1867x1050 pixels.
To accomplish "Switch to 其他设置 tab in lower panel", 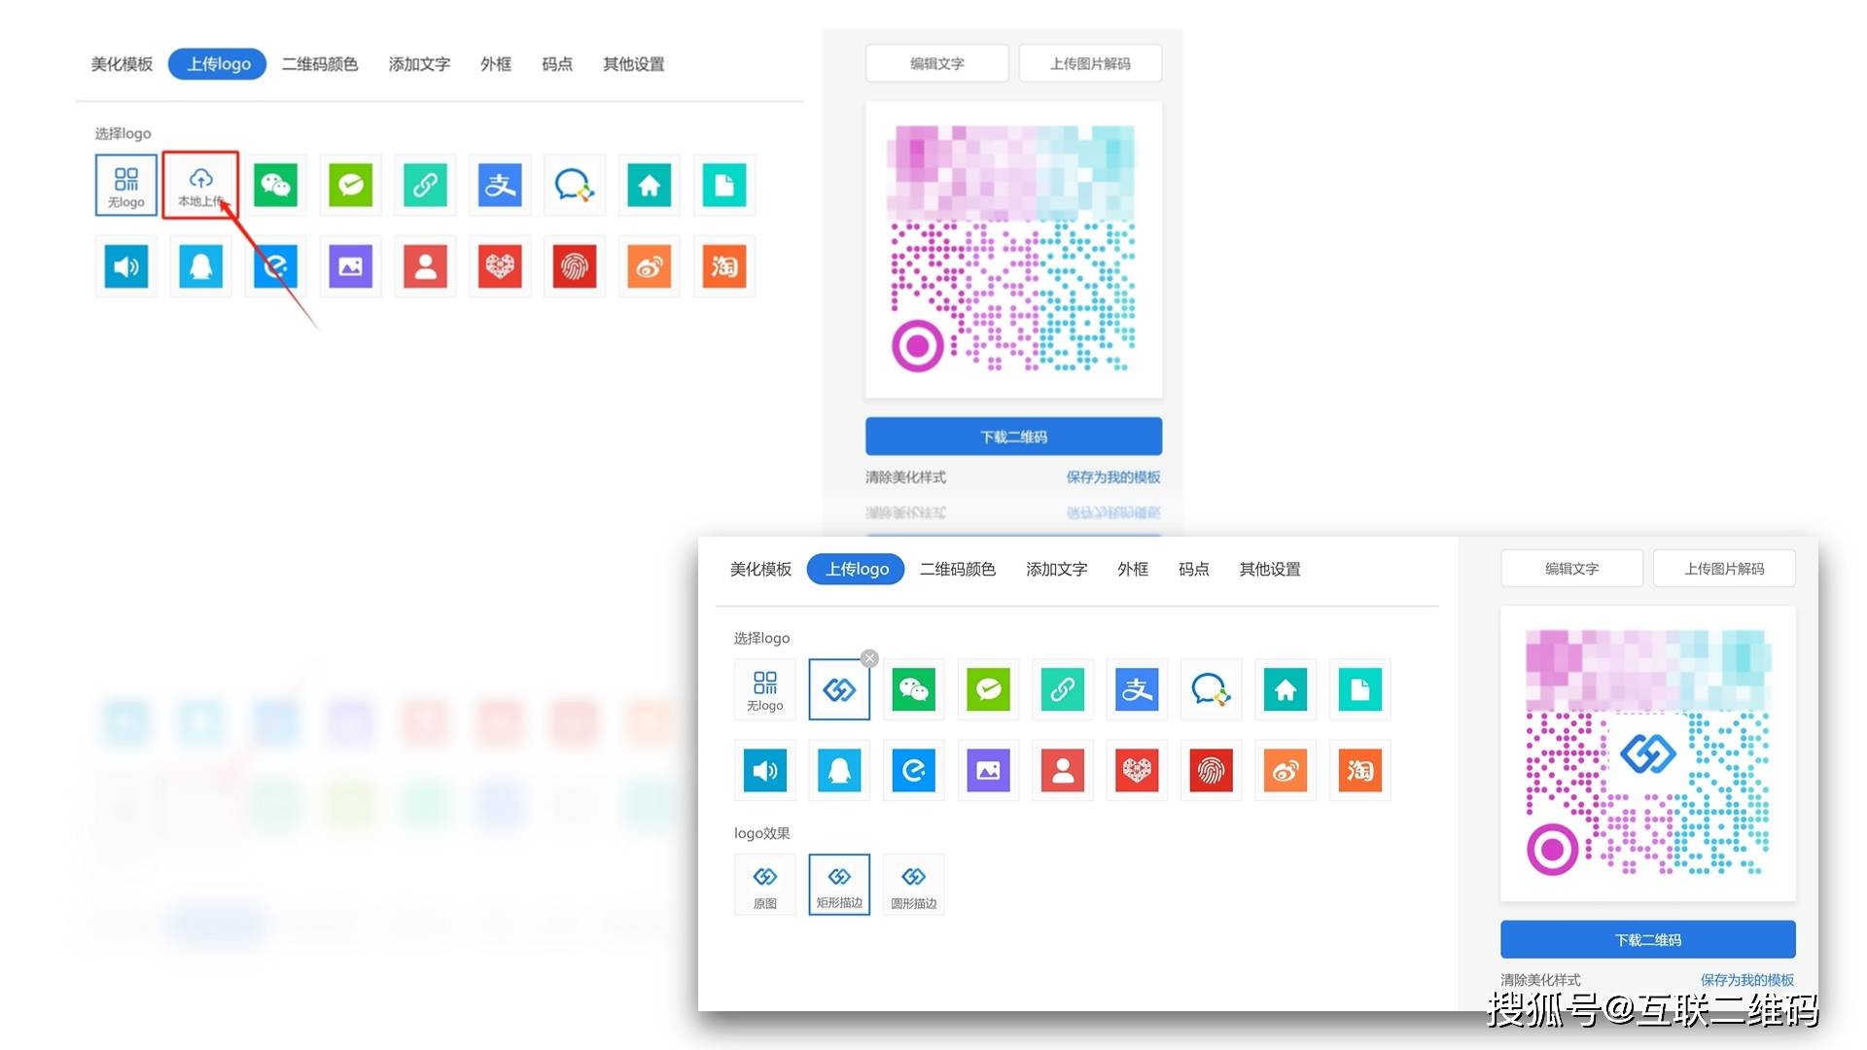I will coord(1270,569).
